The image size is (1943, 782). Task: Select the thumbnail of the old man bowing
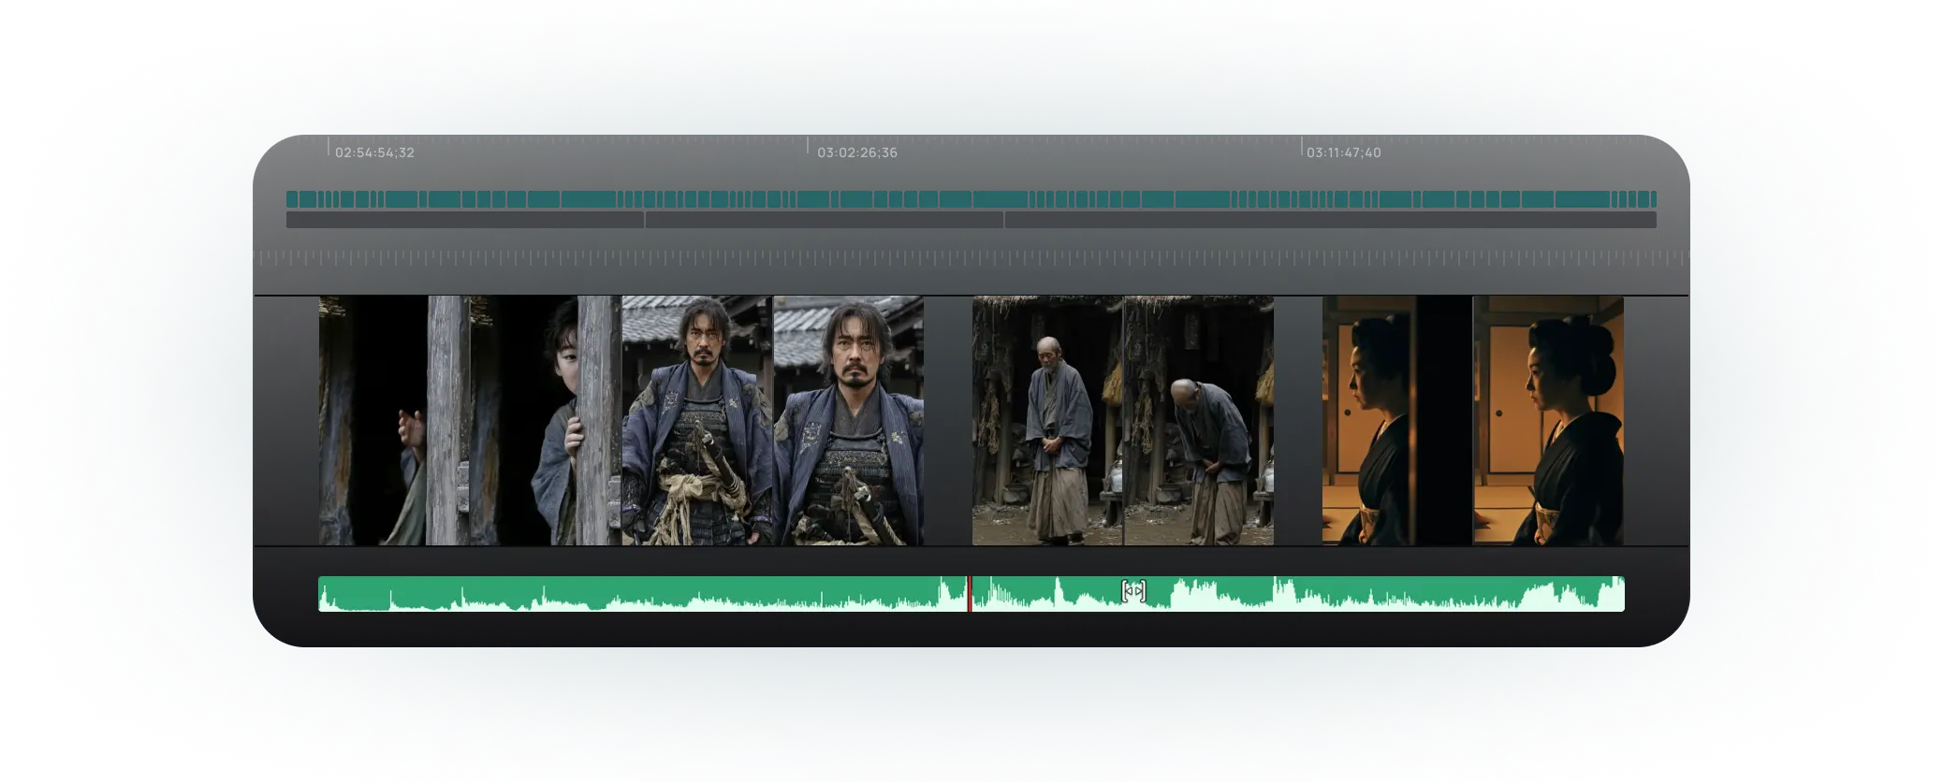tap(1199, 421)
